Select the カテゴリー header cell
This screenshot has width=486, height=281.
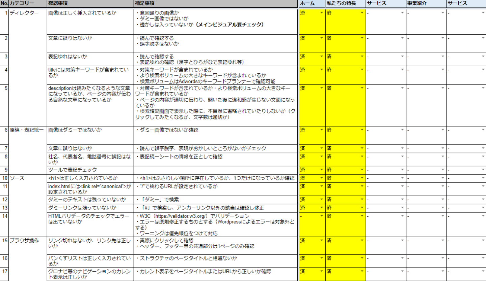(x=28, y=3)
